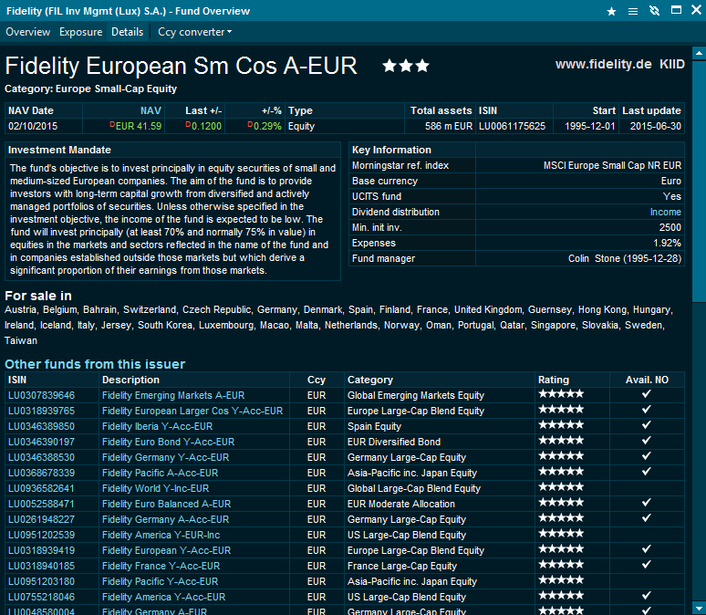
Task: Click the NAV column header
Action: (x=151, y=110)
